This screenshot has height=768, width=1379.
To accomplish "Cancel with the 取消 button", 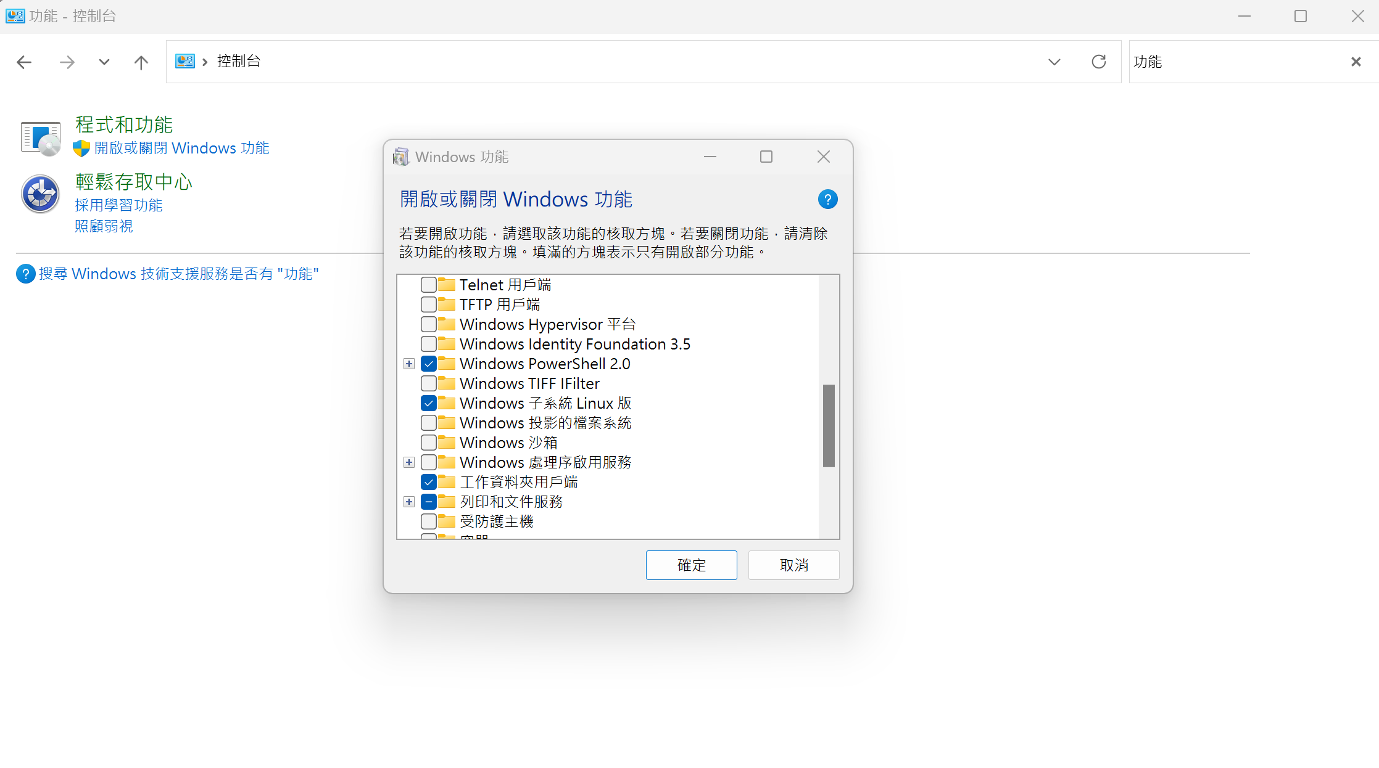I will pos(793,565).
